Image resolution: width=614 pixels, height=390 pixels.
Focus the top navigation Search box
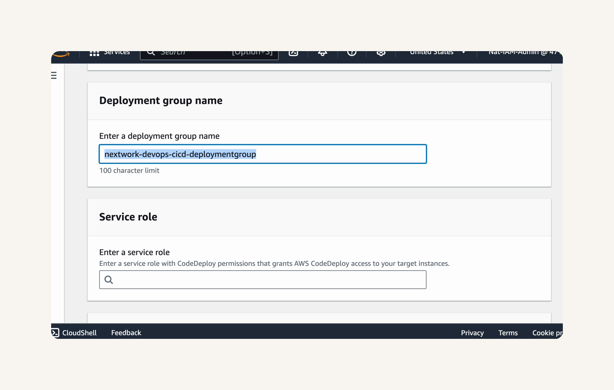tap(209, 55)
